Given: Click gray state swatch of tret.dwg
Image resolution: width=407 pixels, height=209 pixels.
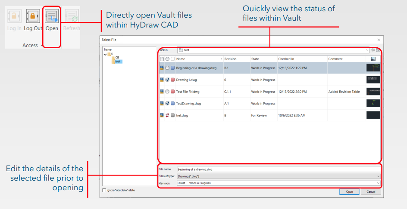Looking at the screenshot, I should pyautogui.click(x=172, y=115).
